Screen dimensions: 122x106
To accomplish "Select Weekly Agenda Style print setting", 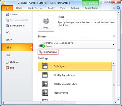I will coord(75,75).
